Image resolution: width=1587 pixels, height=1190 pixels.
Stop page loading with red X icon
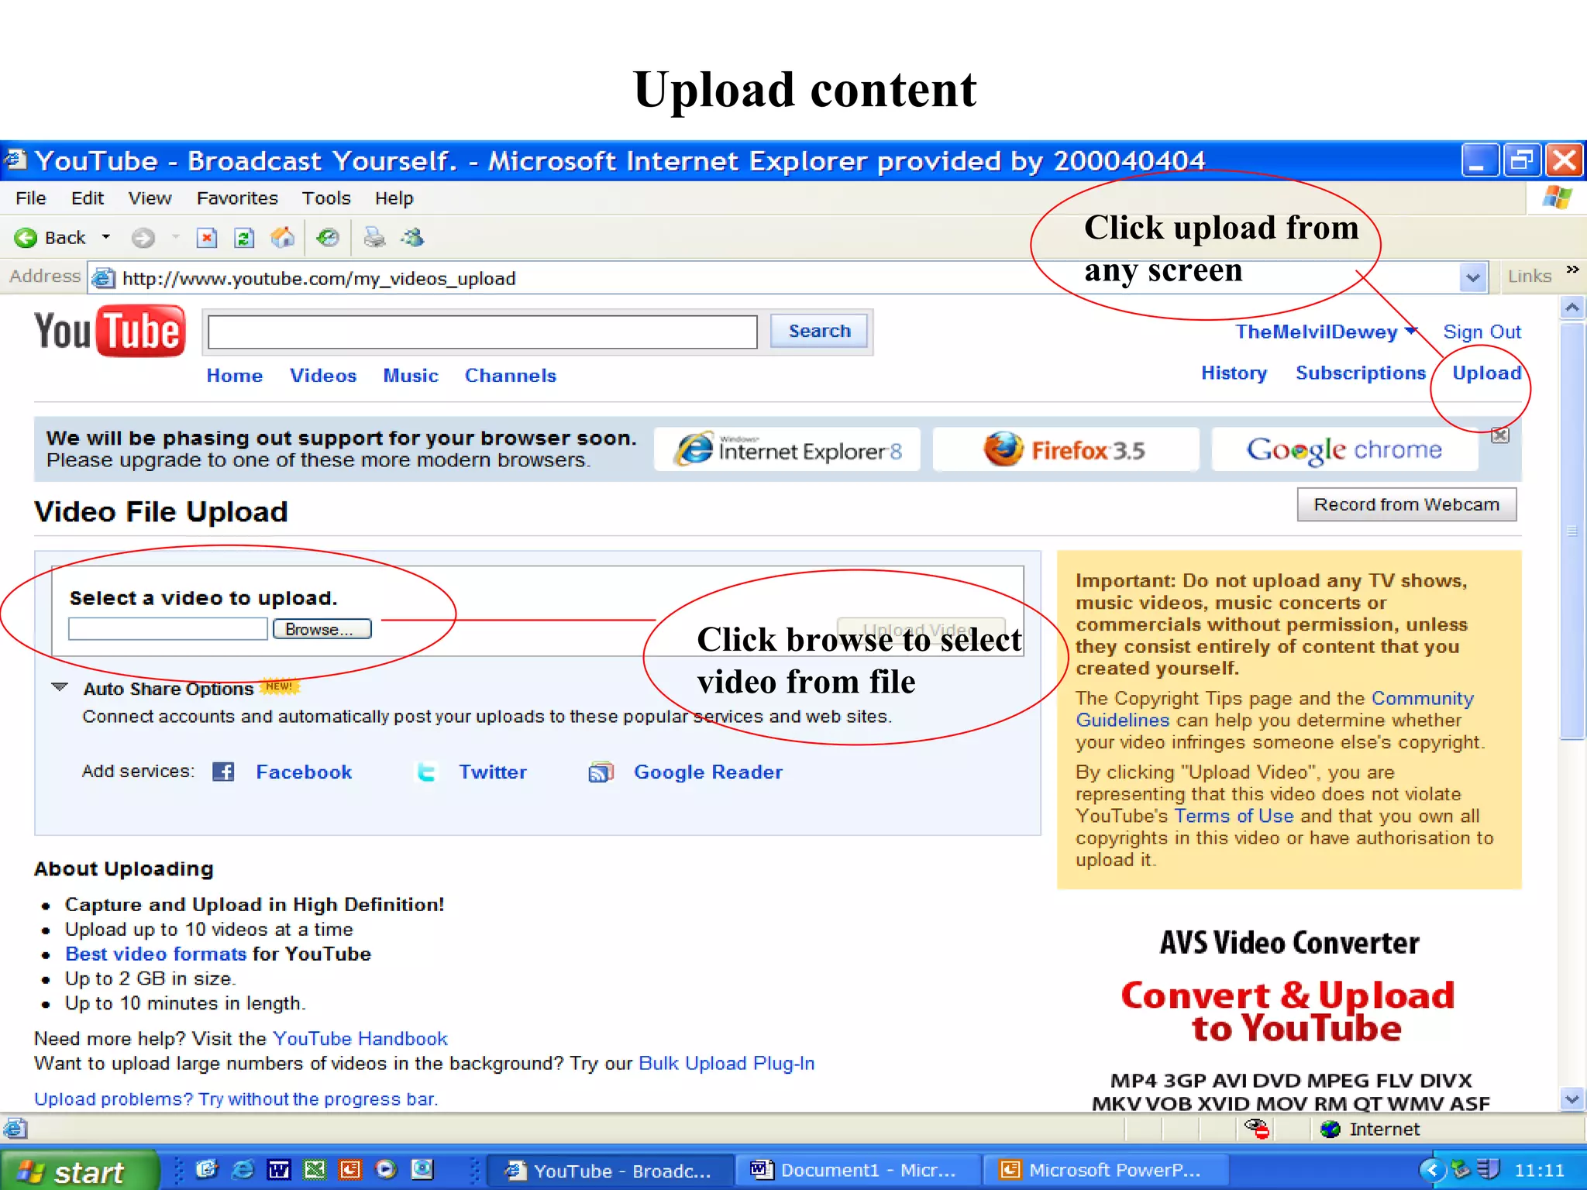coord(207,238)
